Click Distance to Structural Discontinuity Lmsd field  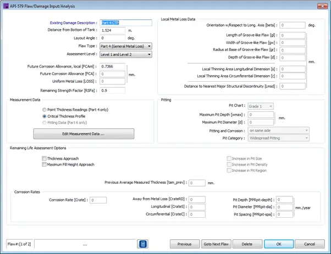(x=293, y=86)
